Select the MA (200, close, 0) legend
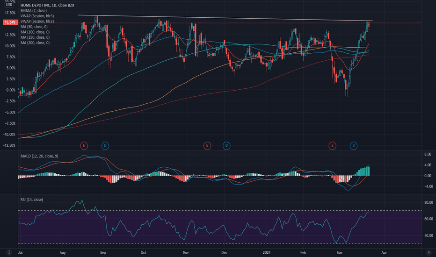This screenshot has height=257, width=436. (35, 43)
